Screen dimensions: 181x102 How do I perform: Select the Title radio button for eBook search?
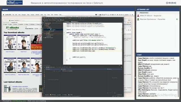coord(35,29)
